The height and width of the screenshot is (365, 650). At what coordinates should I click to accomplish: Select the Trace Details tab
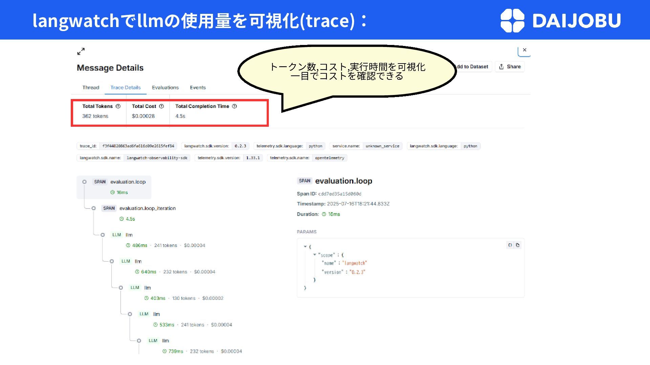point(126,88)
